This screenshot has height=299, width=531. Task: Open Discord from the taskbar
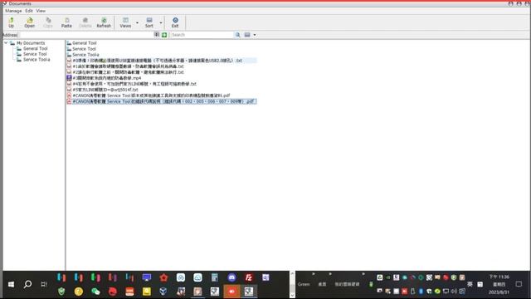[x=231, y=277]
